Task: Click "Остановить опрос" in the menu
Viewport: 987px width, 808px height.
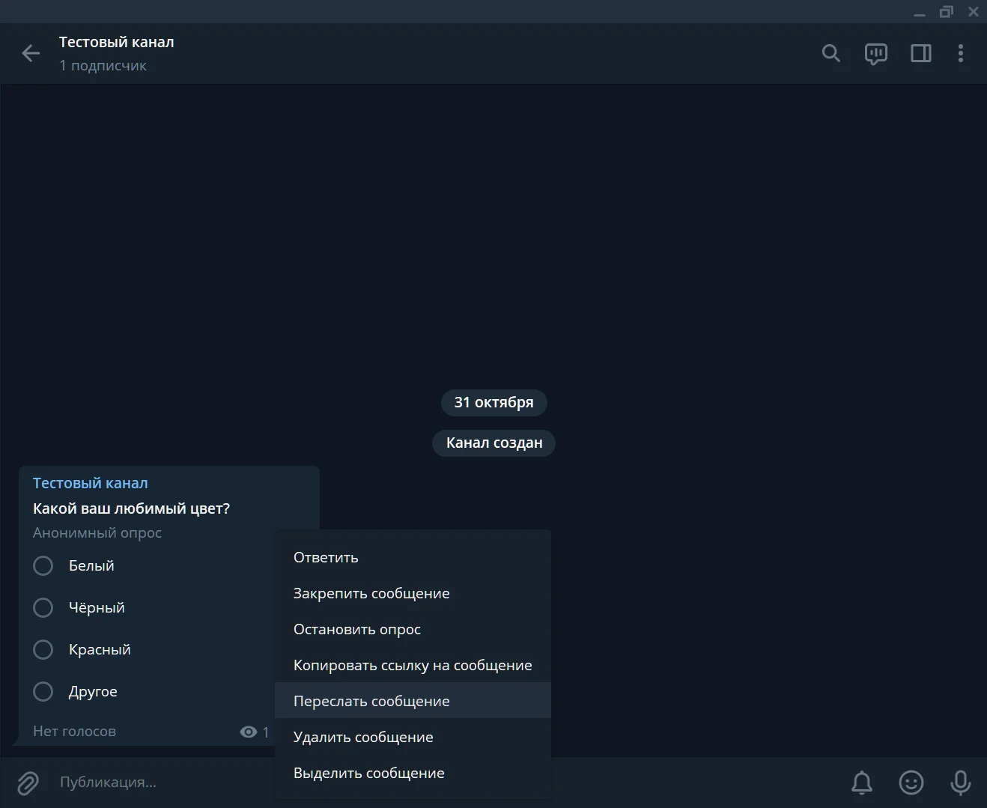Action: coord(357,629)
